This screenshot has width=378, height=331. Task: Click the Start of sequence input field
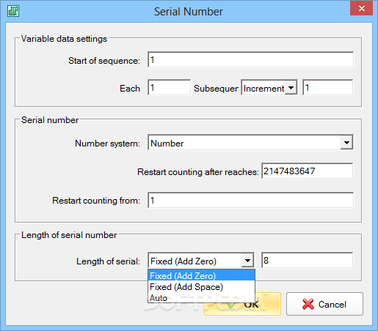point(250,59)
